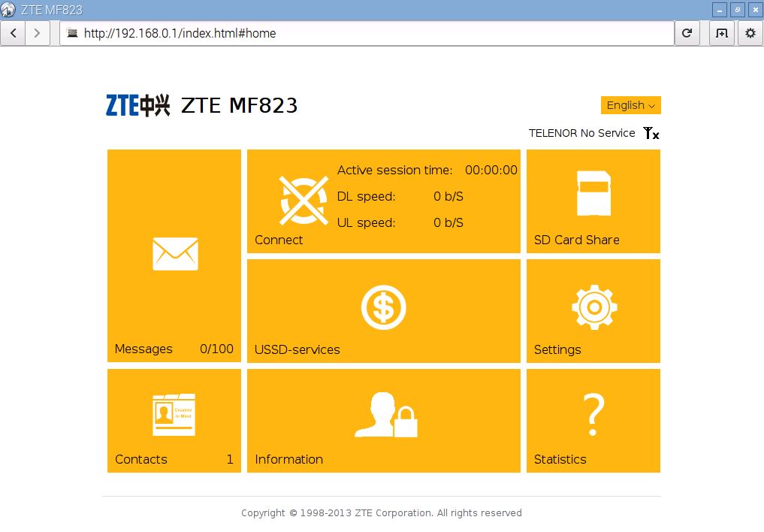
Task: Click the Contacts label
Action: [140, 459]
